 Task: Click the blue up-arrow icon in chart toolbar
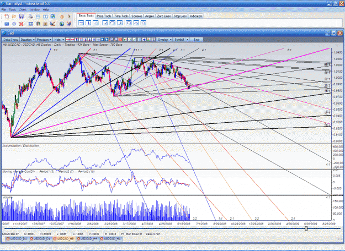pyautogui.click(x=144, y=40)
